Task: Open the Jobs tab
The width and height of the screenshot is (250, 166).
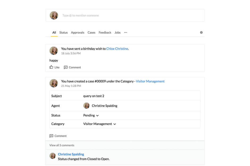Action: pos(117,32)
